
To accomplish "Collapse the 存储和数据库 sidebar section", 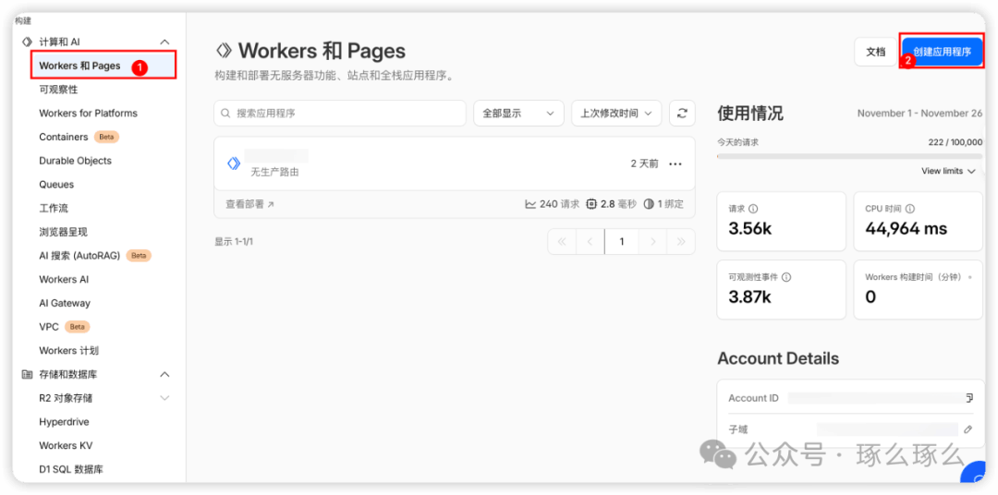I will (164, 374).
